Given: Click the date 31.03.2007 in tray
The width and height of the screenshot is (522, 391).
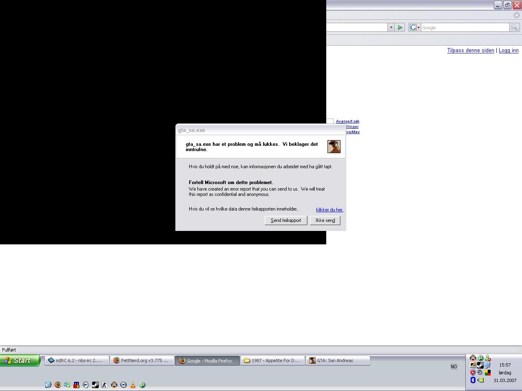Looking at the screenshot, I should [x=505, y=380].
